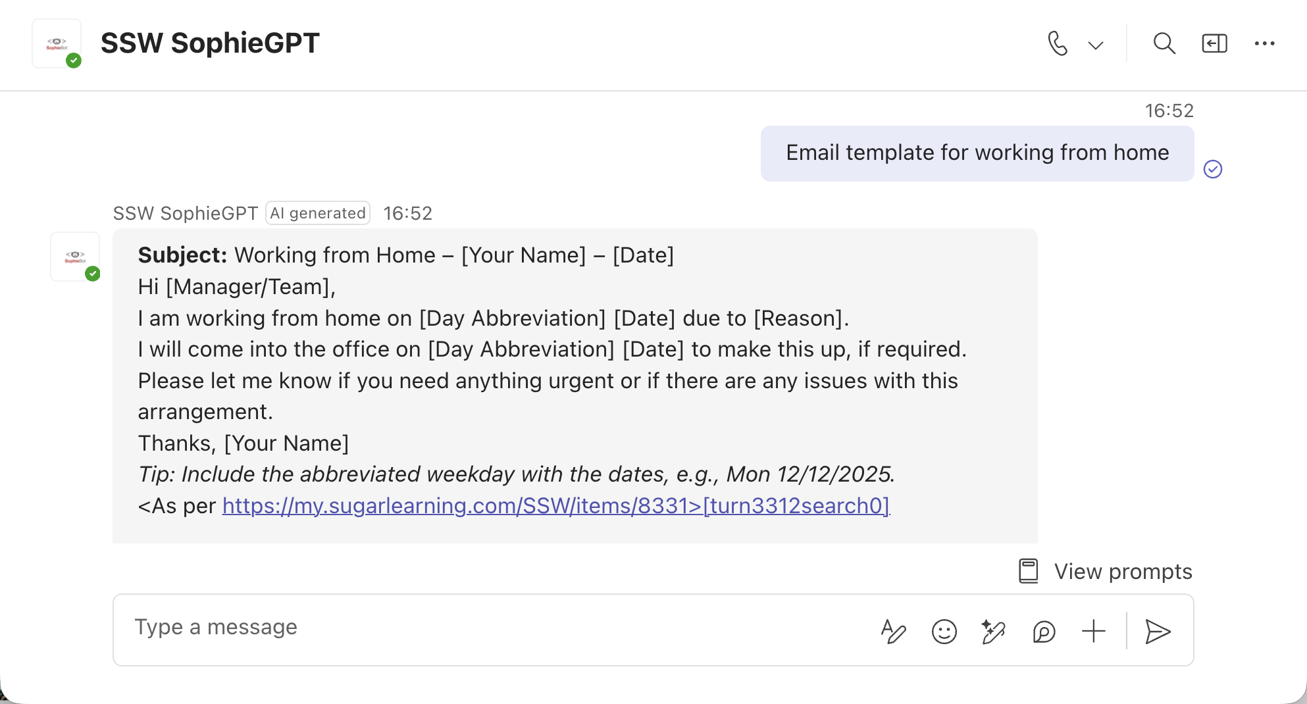The width and height of the screenshot is (1307, 704).
Task: Expand the call options chevron
Action: coord(1096,45)
